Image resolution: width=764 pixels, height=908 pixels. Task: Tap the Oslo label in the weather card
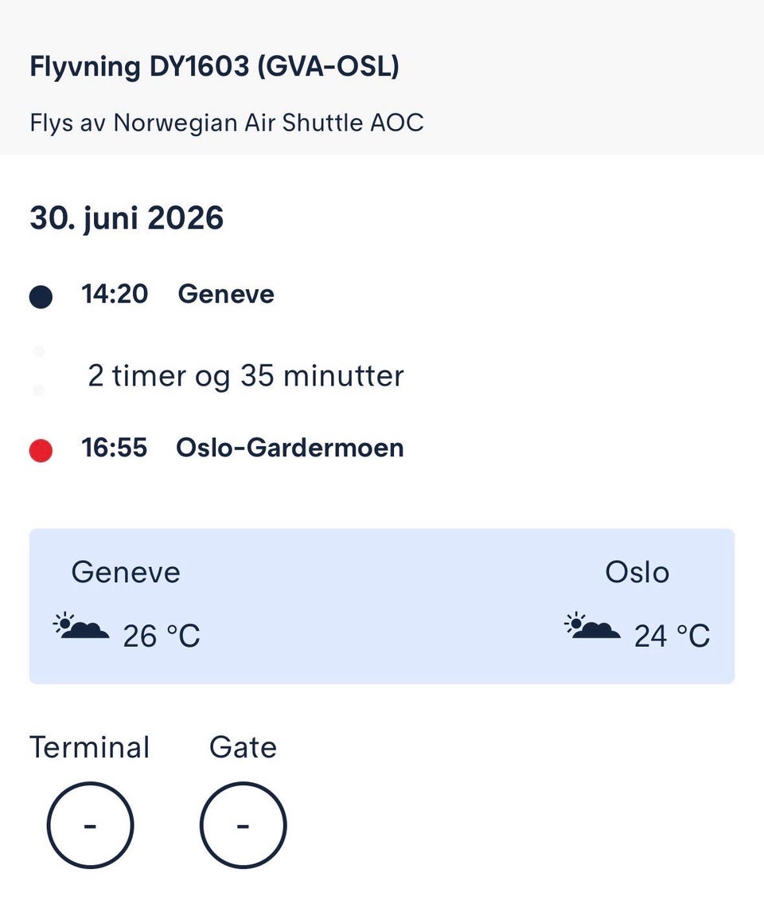pos(637,573)
